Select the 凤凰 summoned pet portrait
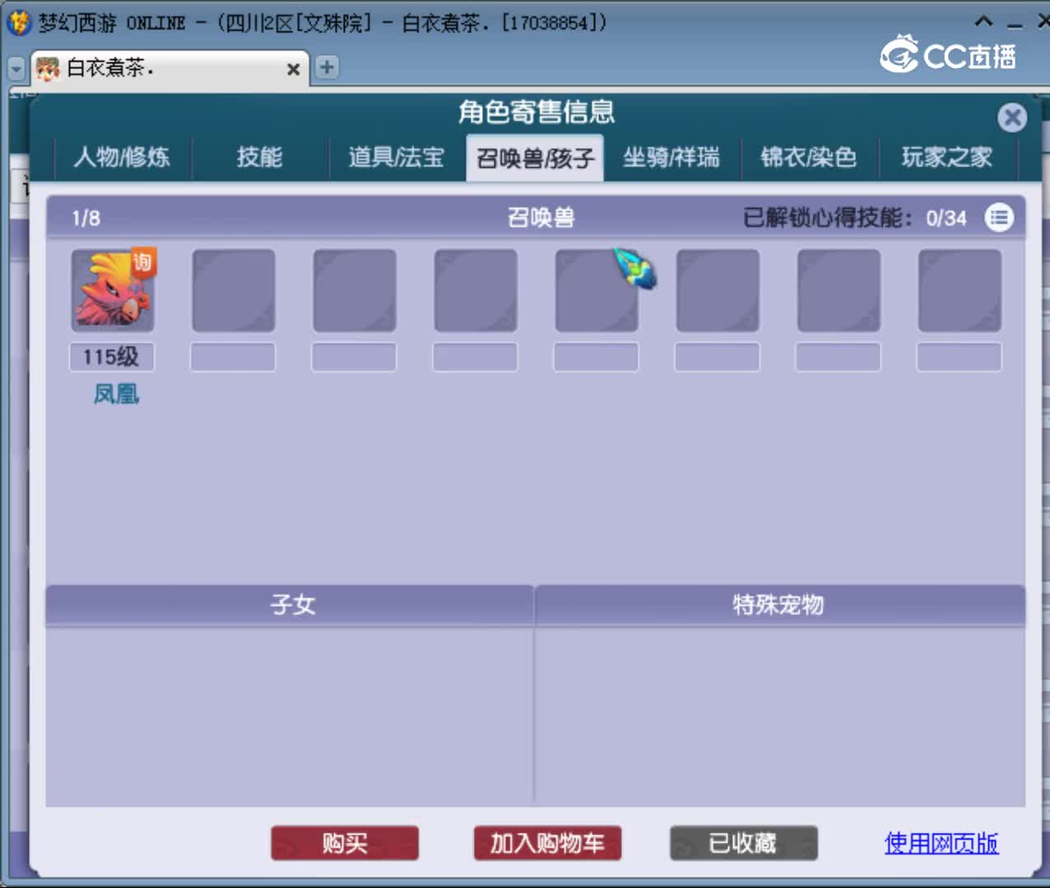The width and height of the screenshot is (1050, 888). point(113,290)
